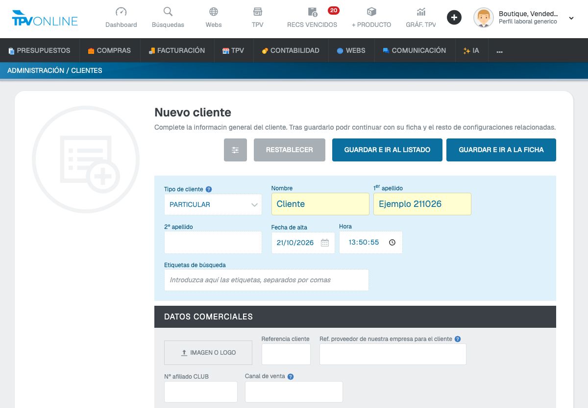The width and height of the screenshot is (588, 408).
Task: Open the FACTURACIÓN menu
Action: pos(177,50)
